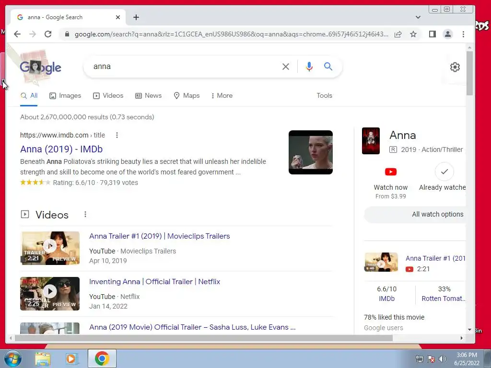Open Windows Explorer from taskbar
491x368 pixels.
tap(43, 358)
